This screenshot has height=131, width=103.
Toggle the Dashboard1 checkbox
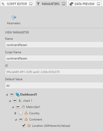[12, 94]
